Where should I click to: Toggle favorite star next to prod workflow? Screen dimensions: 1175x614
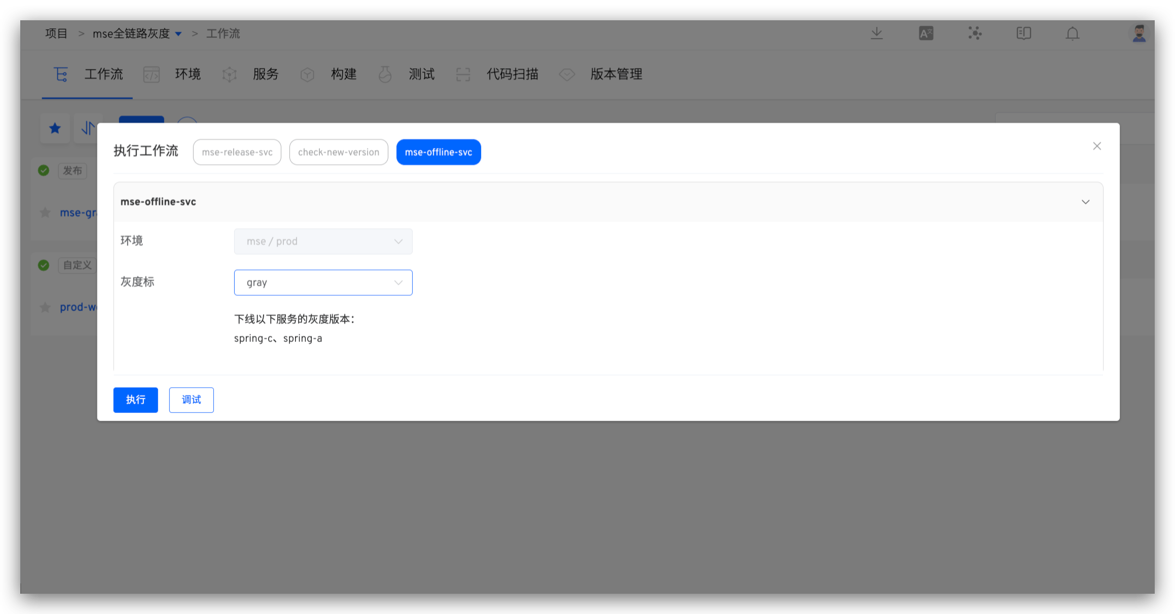pyautogui.click(x=45, y=307)
